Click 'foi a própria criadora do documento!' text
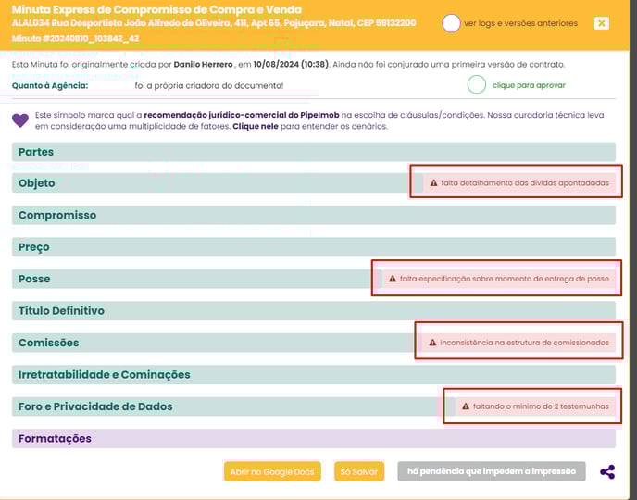Image resolution: width=637 pixels, height=500 pixels. pos(209,86)
